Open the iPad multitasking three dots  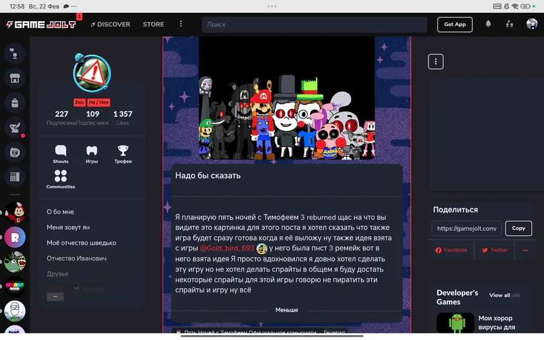[272, 6]
